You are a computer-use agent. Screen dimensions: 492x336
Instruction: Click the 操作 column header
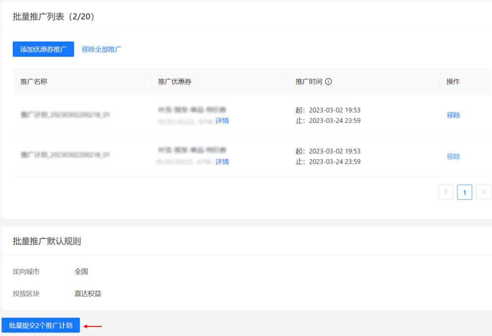pos(453,82)
